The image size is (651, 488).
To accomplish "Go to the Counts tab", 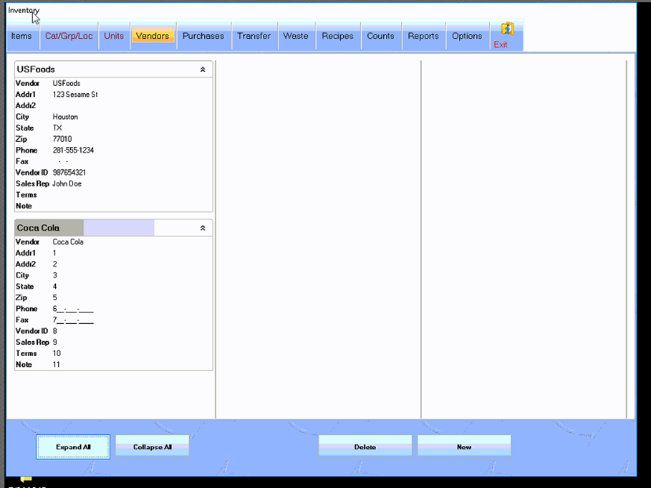I will [x=380, y=36].
